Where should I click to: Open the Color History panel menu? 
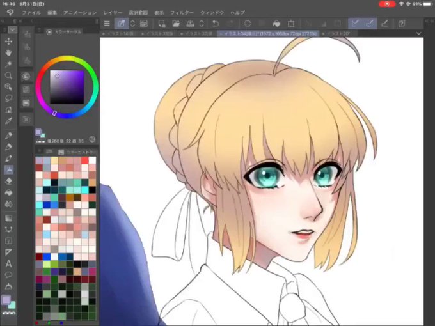coord(39,151)
